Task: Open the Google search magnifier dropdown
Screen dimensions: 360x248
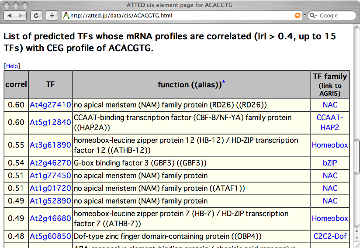Action: (313, 16)
